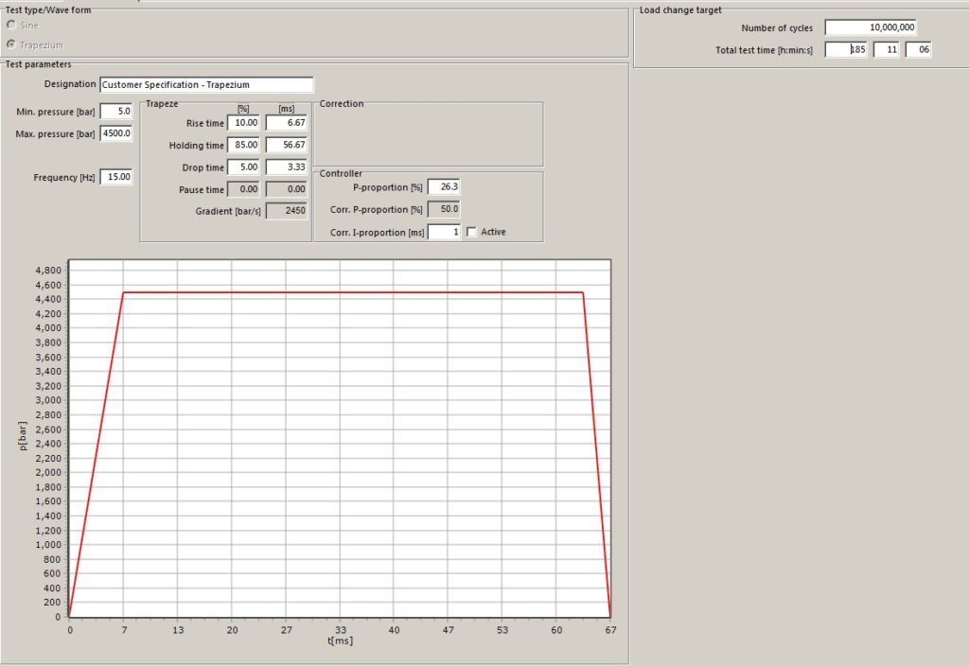Image resolution: width=969 pixels, height=667 pixels.
Task: Select the Number of cycles input
Action: click(x=872, y=27)
